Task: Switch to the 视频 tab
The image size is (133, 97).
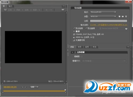Action: pos(80,47)
